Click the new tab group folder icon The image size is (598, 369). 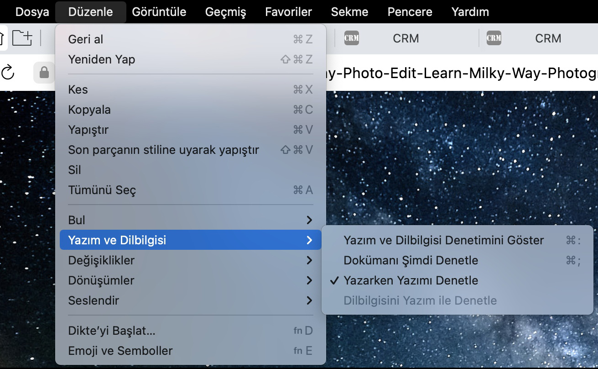click(22, 38)
